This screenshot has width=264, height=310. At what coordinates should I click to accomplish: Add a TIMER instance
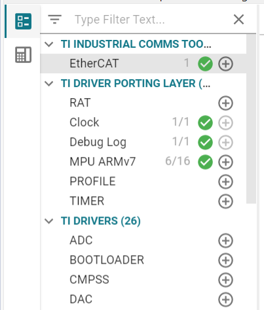[x=225, y=201]
